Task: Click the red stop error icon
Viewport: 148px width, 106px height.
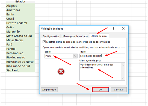Action: (x=61, y=71)
